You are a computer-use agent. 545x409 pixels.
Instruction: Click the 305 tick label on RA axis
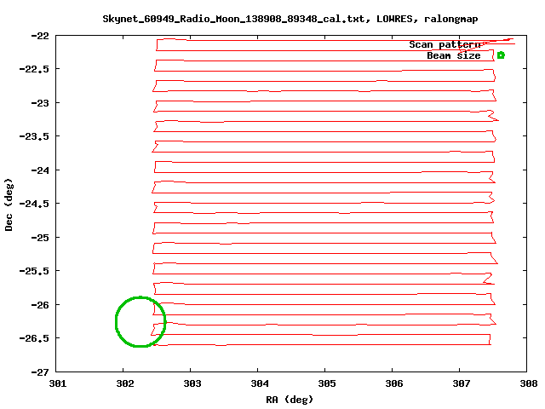(x=325, y=384)
